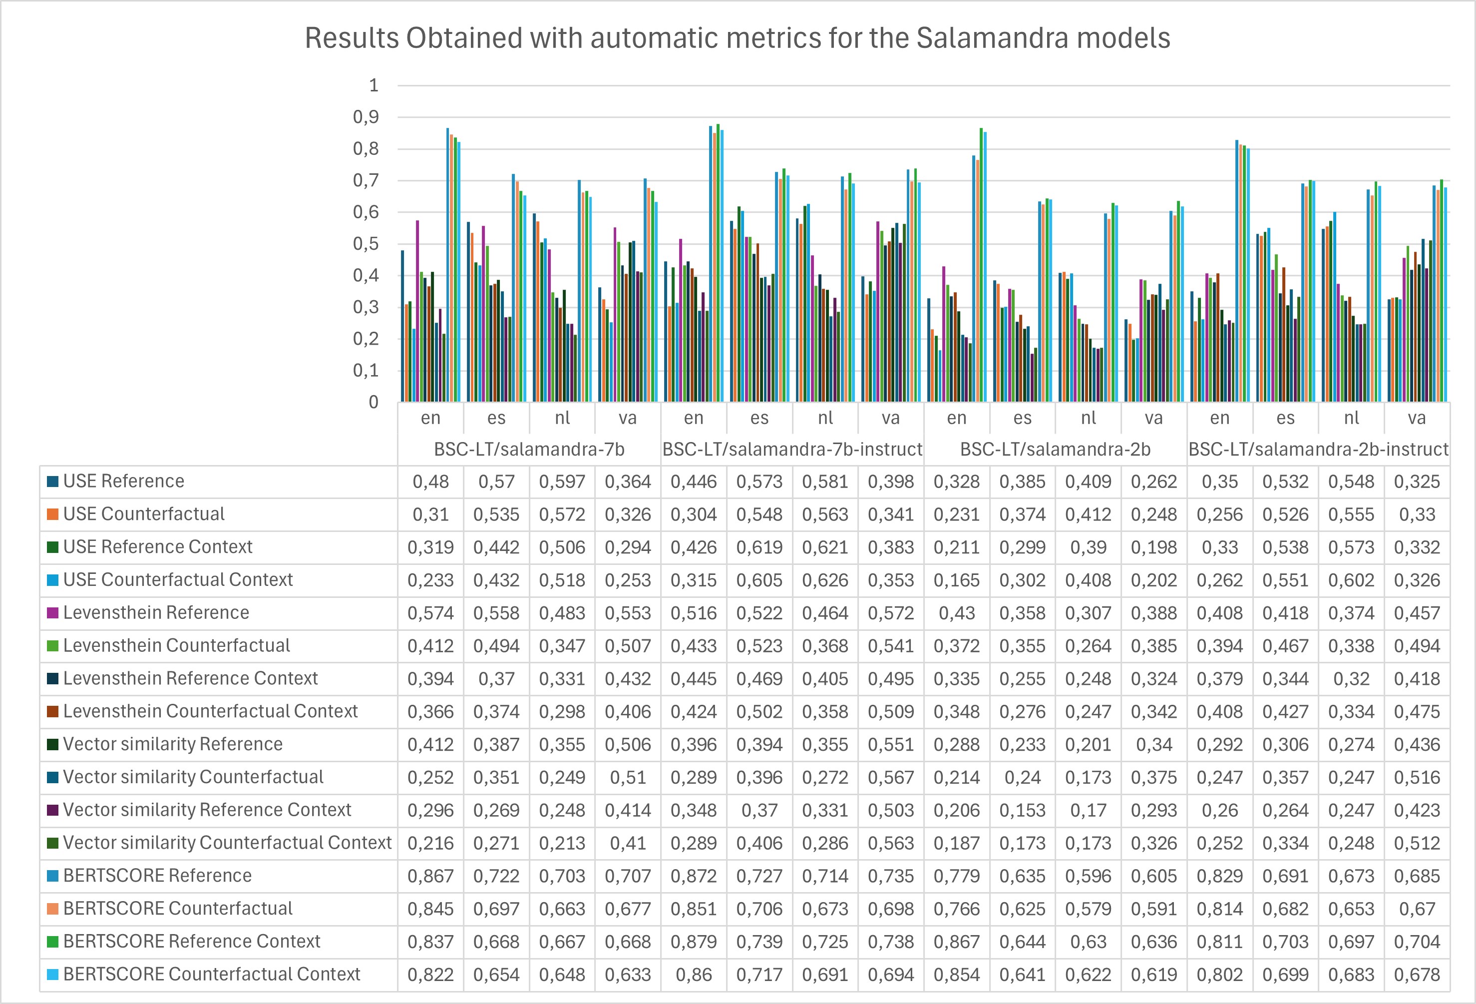Click the Vector similarity Counterfactual Context label
Screen dimensions: 1476x1004
click(227, 843)
